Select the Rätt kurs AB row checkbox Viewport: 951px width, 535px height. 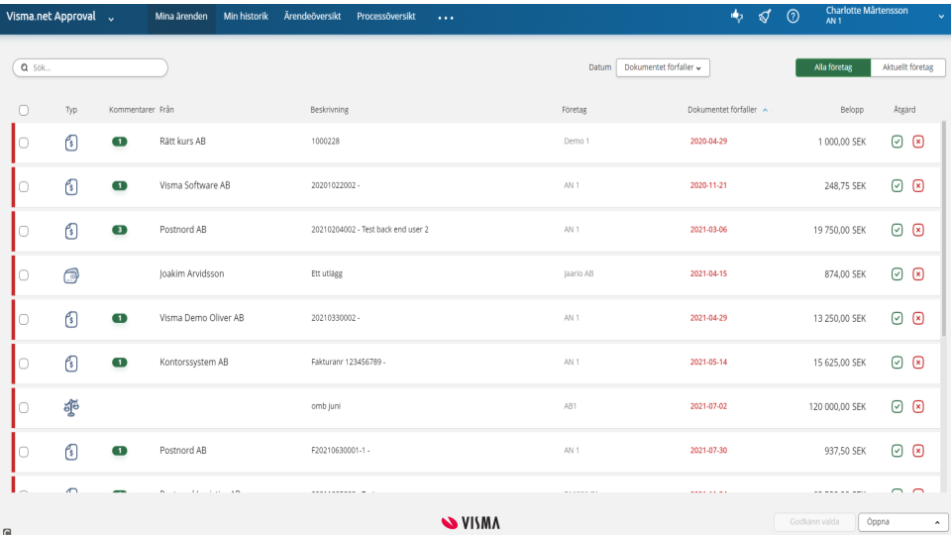click(24, 143)
